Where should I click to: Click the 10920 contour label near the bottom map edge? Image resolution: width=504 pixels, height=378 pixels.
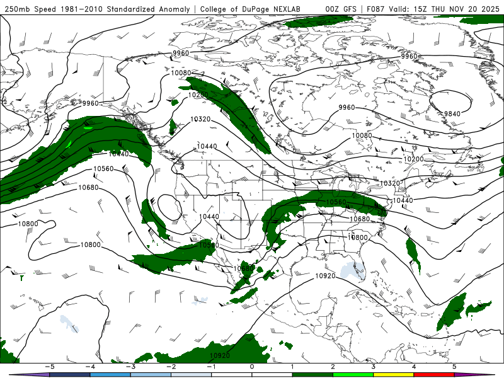coord(220,355)
